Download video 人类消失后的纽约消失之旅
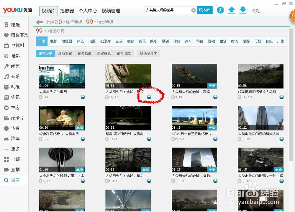The height and width of the screenshot is (212, 295). 281,139
